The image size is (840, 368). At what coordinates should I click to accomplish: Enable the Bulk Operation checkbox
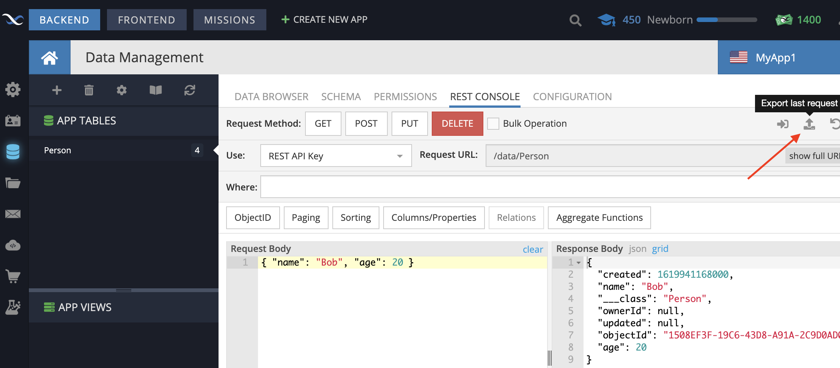493,124
